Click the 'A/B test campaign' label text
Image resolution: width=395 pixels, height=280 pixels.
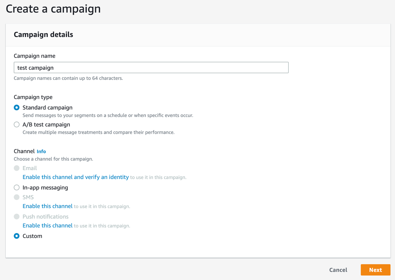(46, 125)
